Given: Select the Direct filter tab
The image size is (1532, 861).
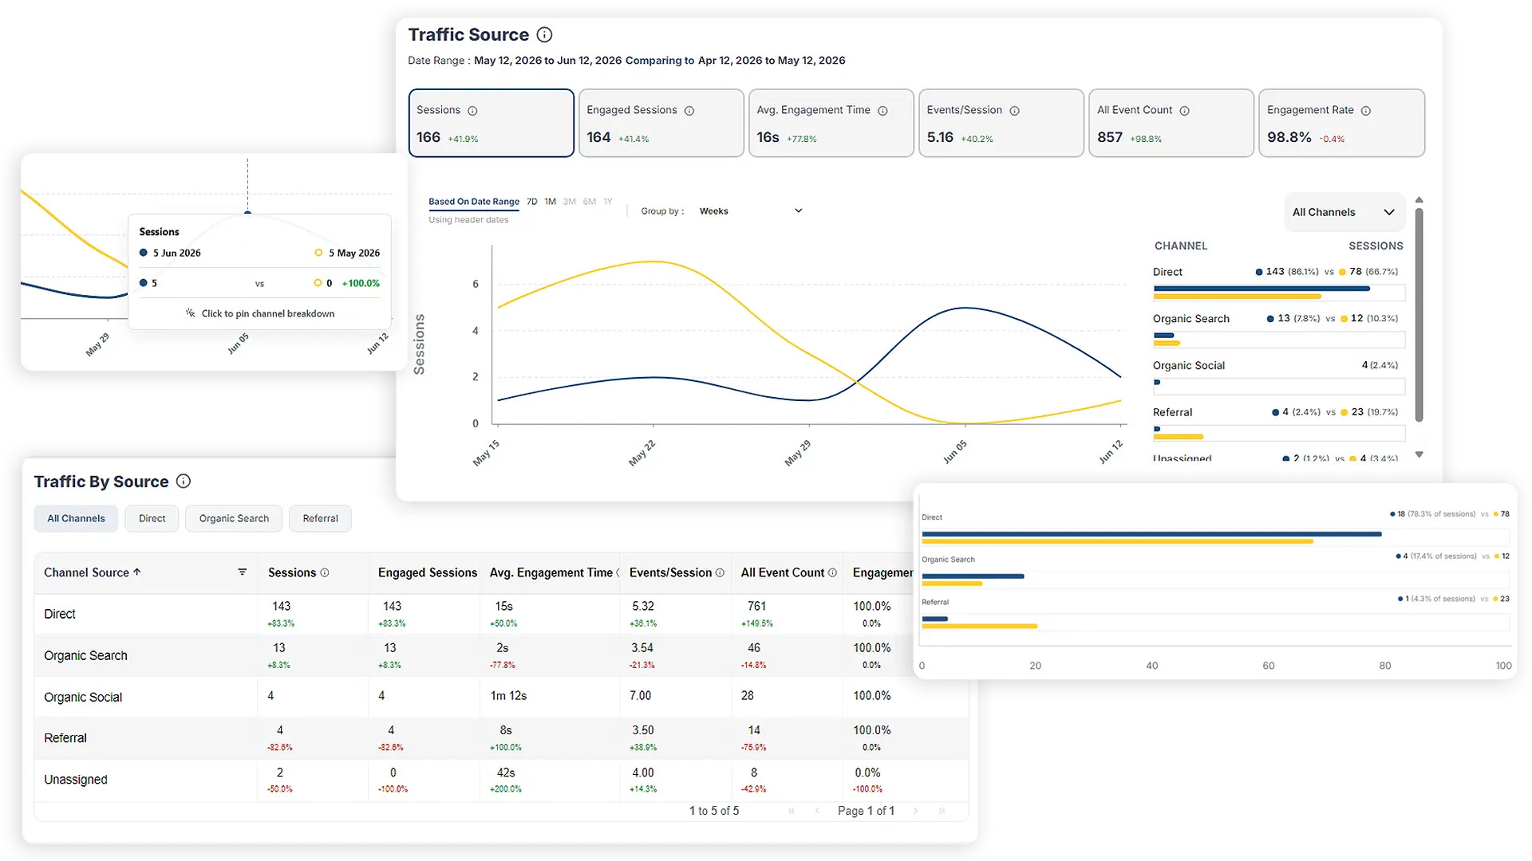Looking at the screenshot, I should (x=152, y=518).
